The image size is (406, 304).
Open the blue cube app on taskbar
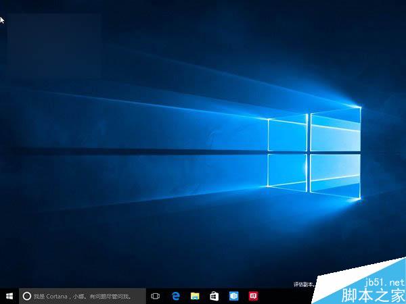click(233, 297)
